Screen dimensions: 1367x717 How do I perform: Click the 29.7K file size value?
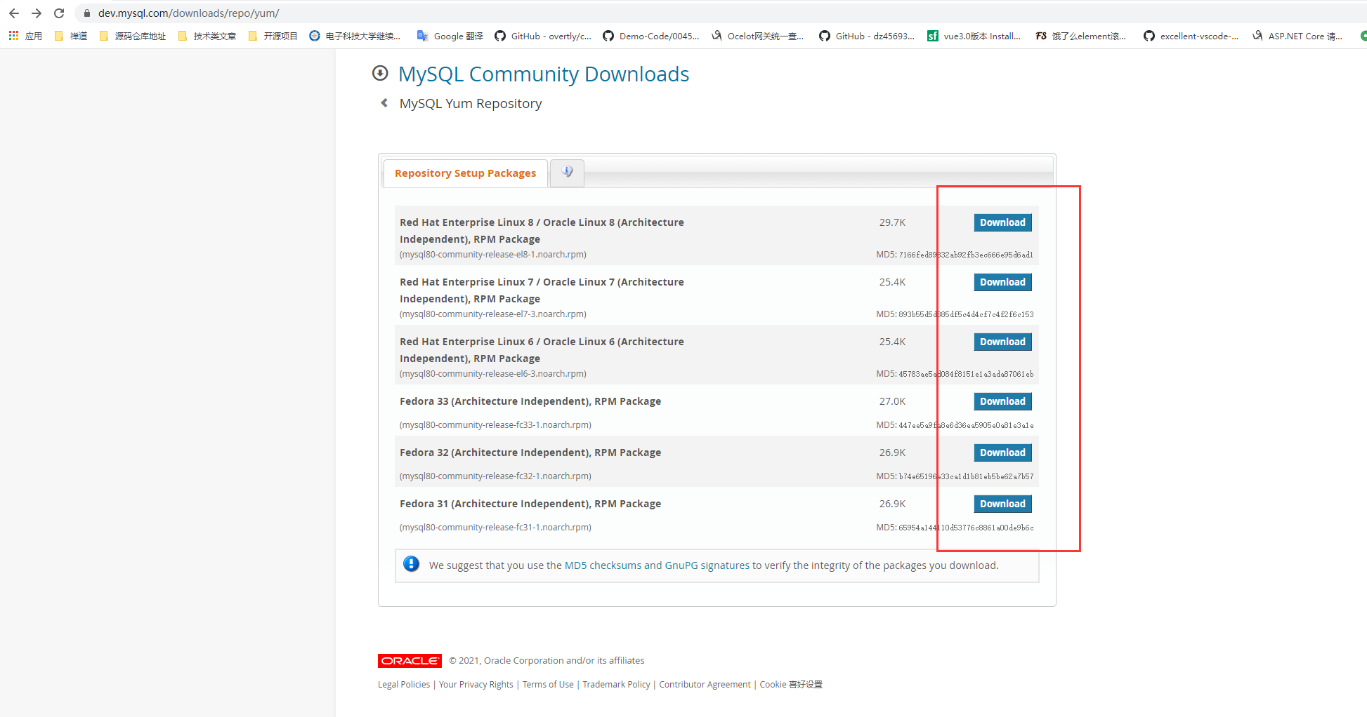892,222
